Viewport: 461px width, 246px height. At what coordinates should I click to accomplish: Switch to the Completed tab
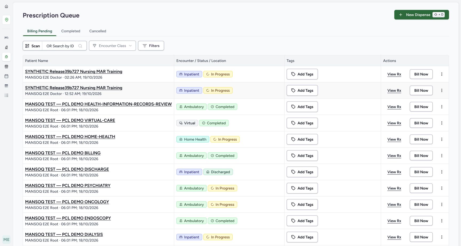pos(71,31)
